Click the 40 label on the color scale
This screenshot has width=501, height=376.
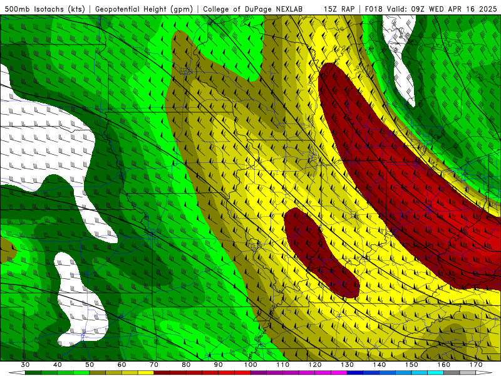pos(58,365)
